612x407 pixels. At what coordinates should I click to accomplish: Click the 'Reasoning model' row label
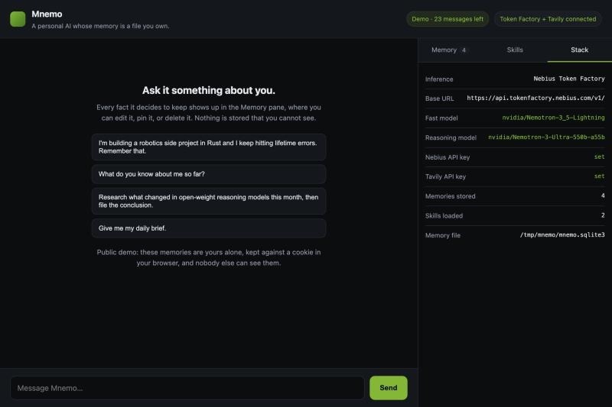451,137
